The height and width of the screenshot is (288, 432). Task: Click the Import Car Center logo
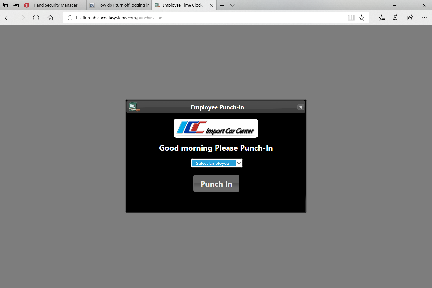(x=216, y=128)
